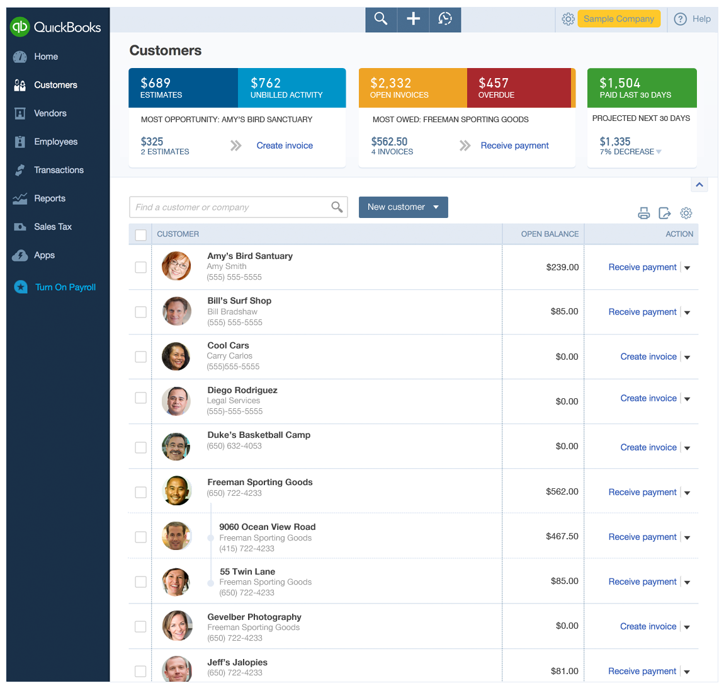
Task: Click the plus Create icon
Action: (413, 19)
